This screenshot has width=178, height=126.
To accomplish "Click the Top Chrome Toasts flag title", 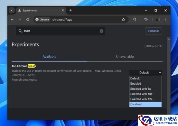I will click(x=24, y=66).
